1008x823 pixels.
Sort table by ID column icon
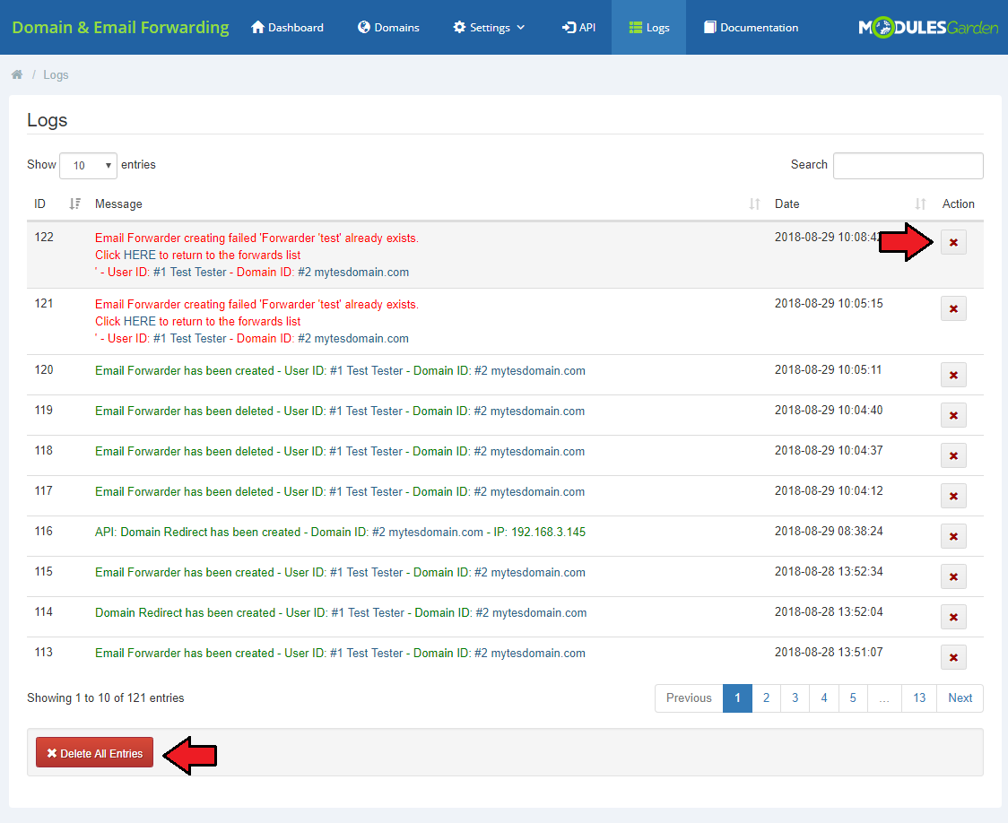pos(74,204)
